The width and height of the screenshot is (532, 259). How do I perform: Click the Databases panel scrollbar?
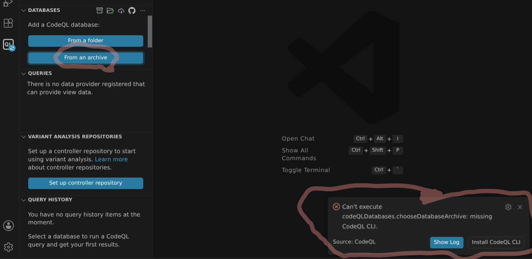pos(150,31)
